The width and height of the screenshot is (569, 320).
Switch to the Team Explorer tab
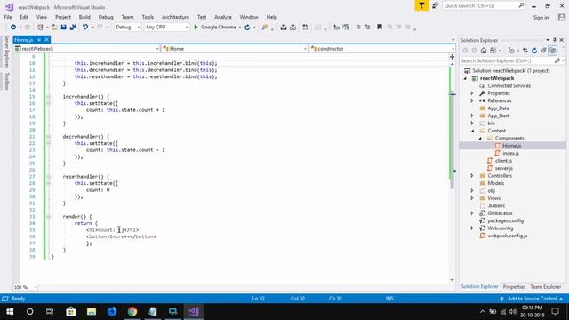pyautogui.click(x=545, y=287)
